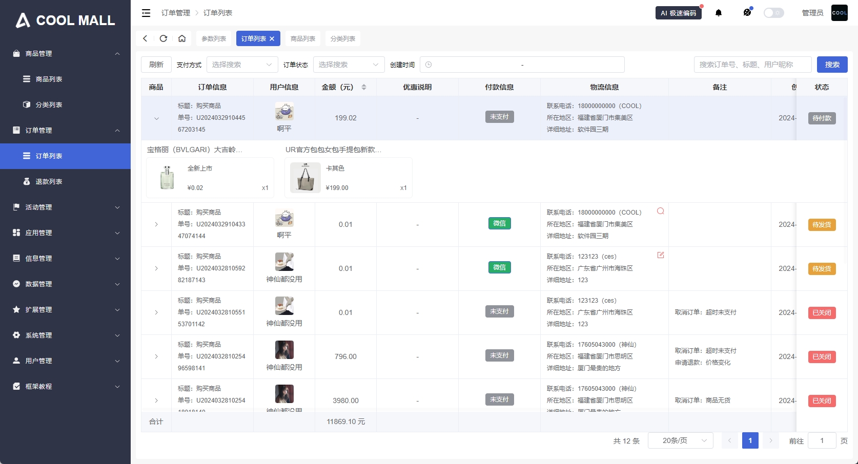Image resolution: width=858 pixels, height=464 pixels.
Task: Go back using the left arrow icon
Action: (x=145, y=38)
